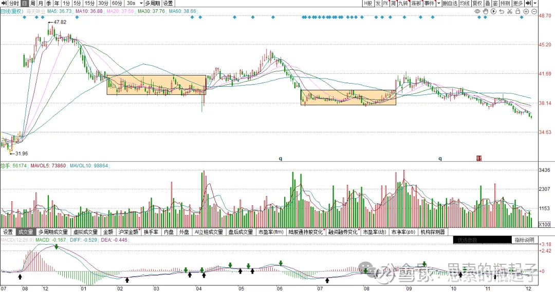Switch to 分时 intraday view
555x292 pixels.
[14, 3]
